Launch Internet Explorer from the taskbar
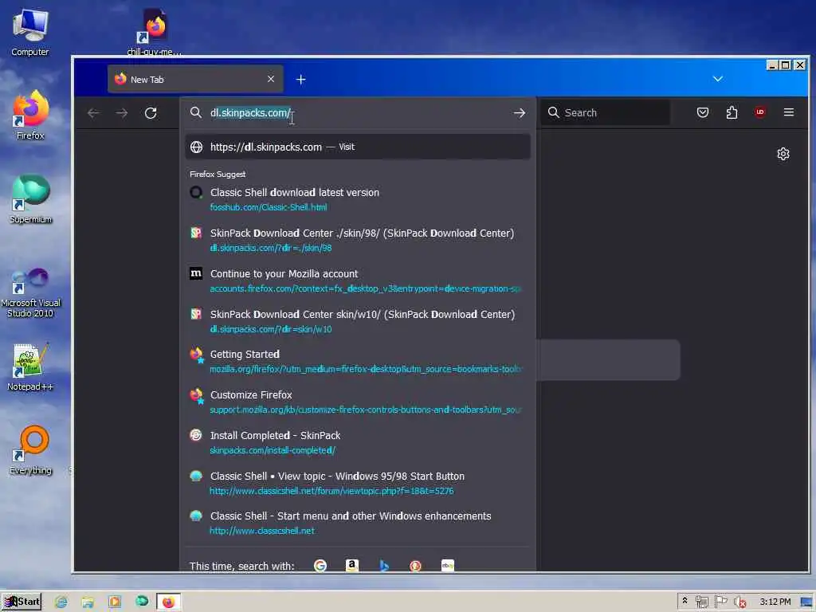The image size is (816, 612). point(61,602)
